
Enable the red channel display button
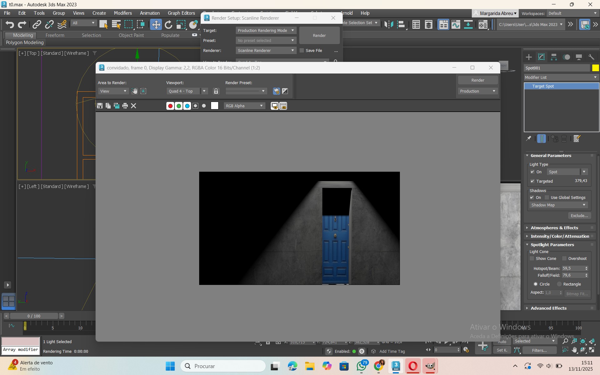170,106
